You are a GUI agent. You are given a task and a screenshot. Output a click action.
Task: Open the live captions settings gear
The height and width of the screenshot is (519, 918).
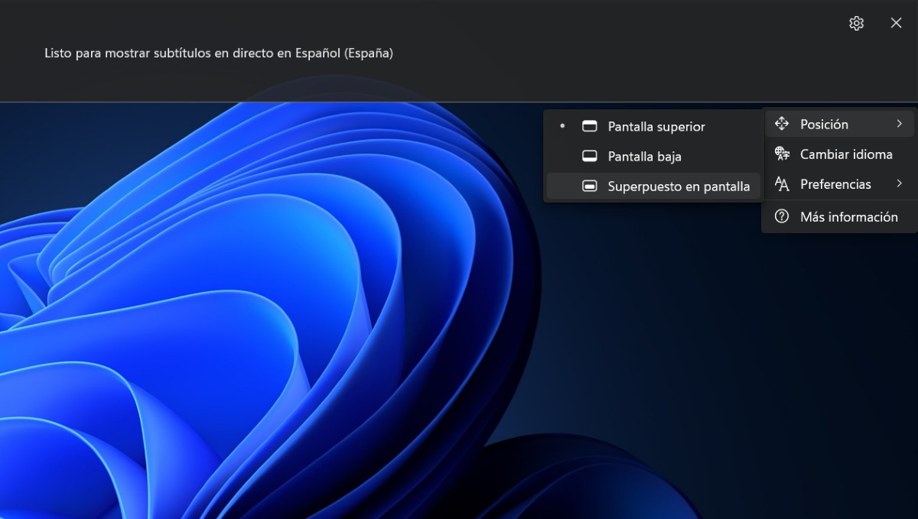click(856, 23)
